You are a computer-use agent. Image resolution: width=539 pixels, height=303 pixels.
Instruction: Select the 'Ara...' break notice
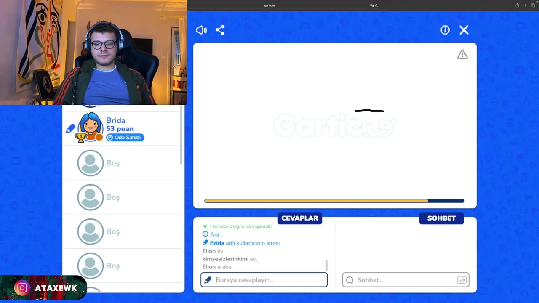point(213,234)
